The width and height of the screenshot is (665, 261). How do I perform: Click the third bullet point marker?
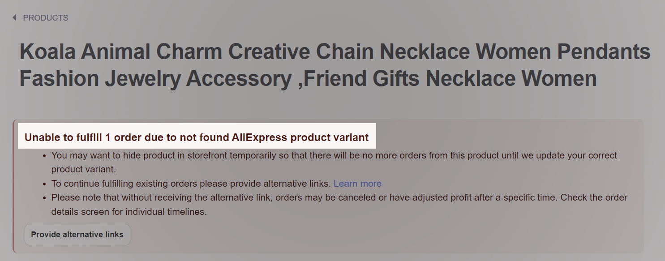tap(44, 197)
